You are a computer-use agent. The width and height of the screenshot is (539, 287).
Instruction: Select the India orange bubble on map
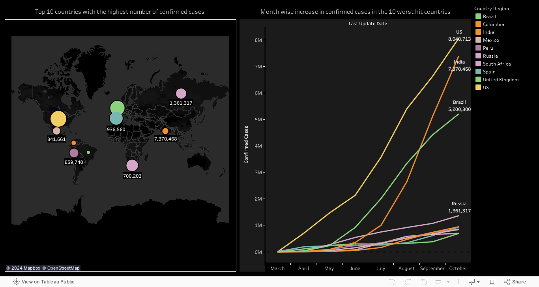tap(165, 131)
